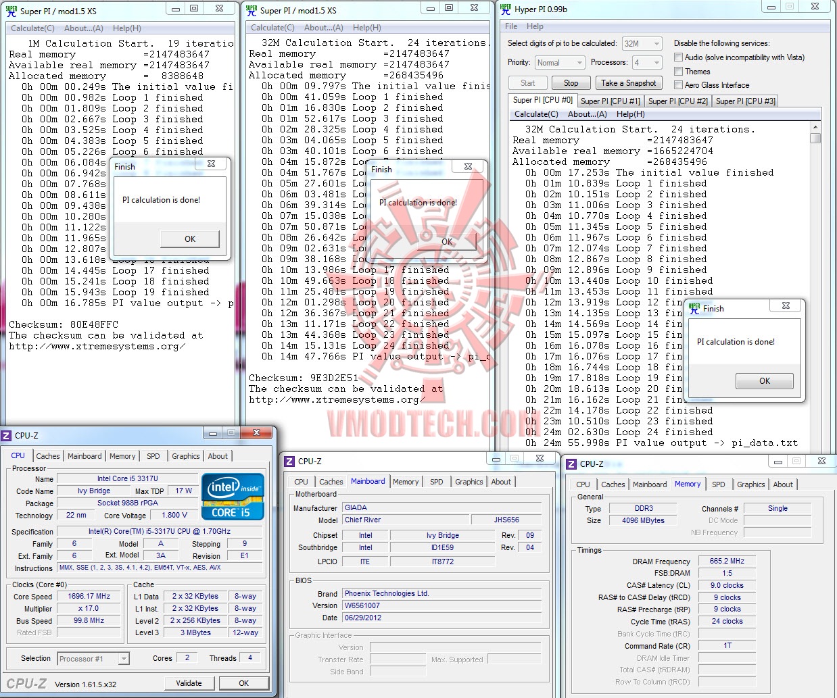The width and height of the screenshot is (837, 698).
Task: Click the Intel Core i5 inside logo
Action: pyautogui.click(x=233, y=497)
